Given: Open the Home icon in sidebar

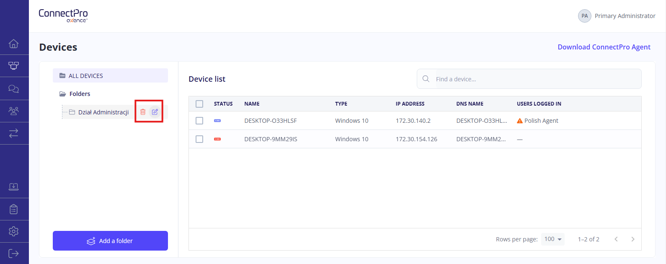Looking at the screenshot, I should [14, 44].
